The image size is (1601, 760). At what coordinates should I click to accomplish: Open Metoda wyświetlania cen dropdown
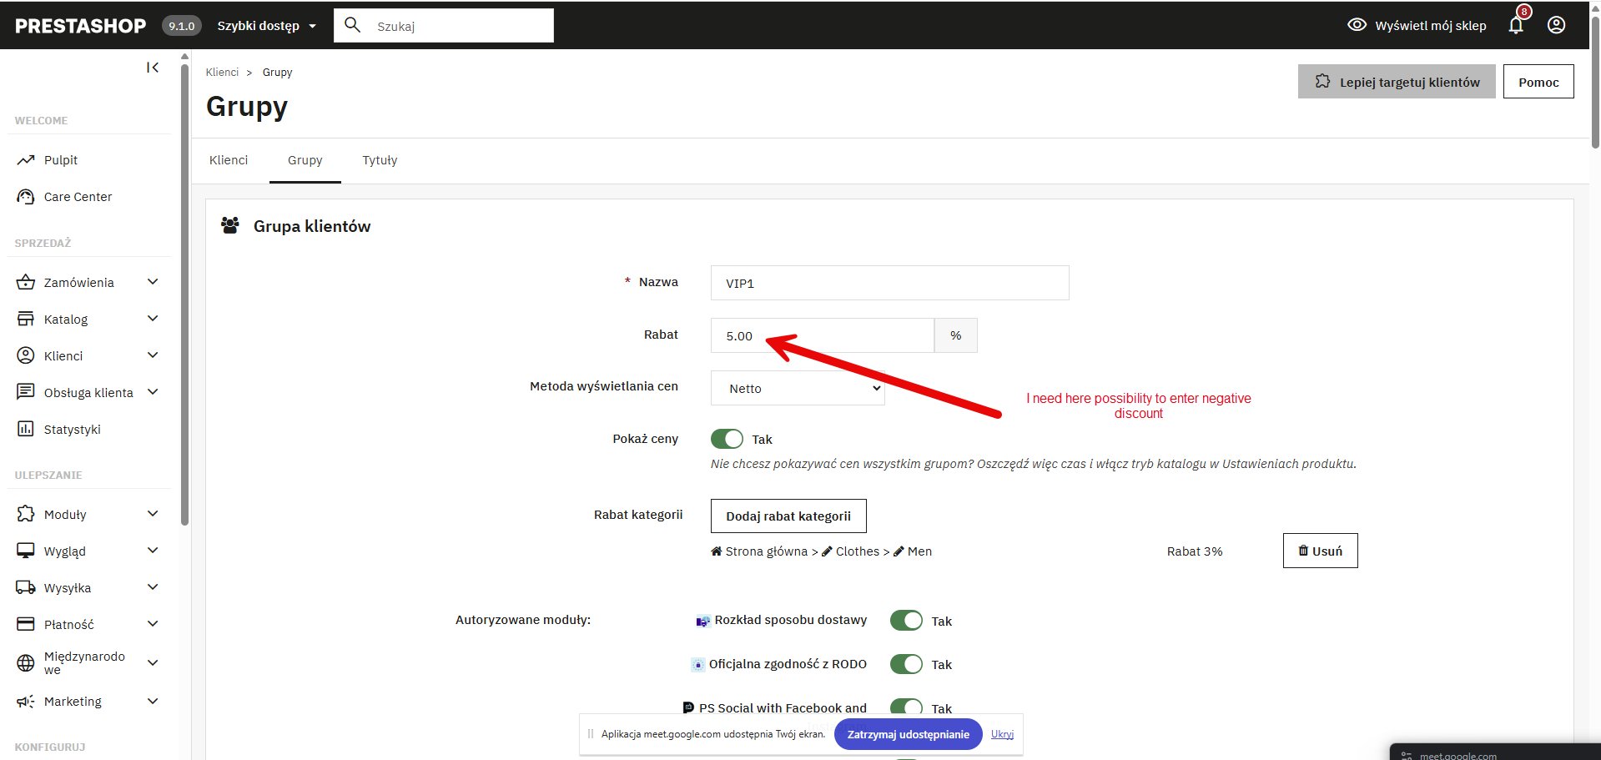pyautogui.click(x=798, y=388)
